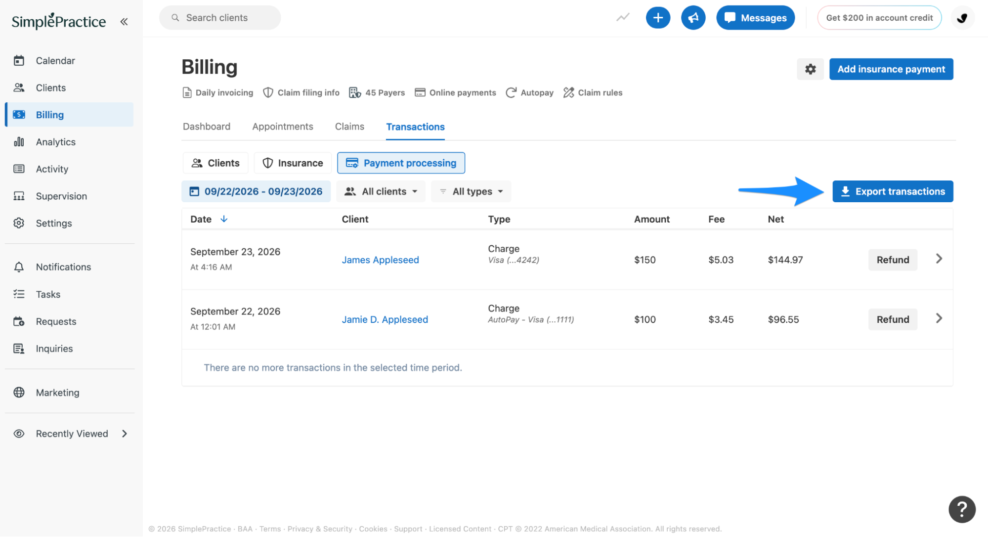
Task: Open Tasks checklist item
Action: pos(69,294)
